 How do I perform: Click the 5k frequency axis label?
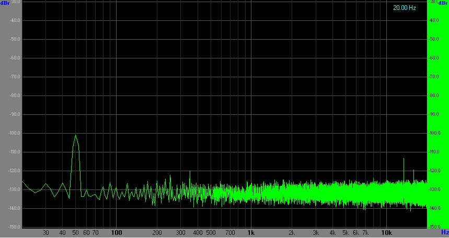345,233
